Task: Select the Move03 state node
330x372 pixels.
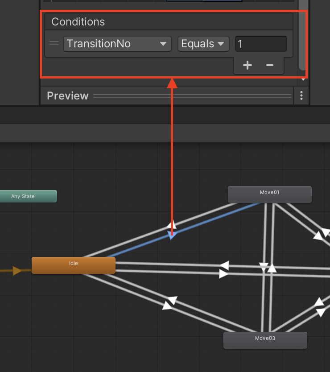Action: pyautogui.click(x=265, y=340)
